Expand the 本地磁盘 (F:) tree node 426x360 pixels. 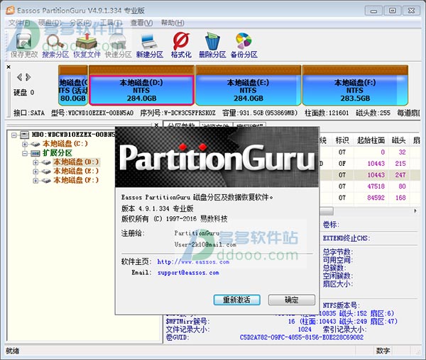35,181
